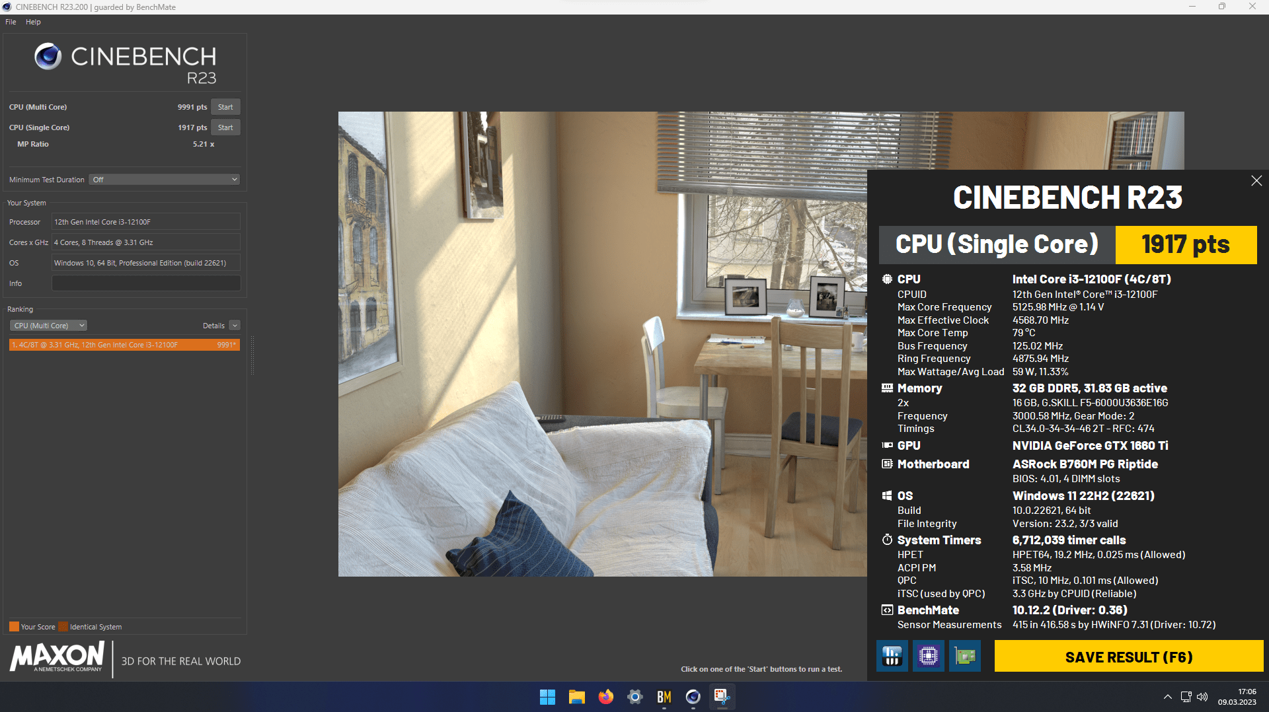Click the Motherboard section icon

click(x=887, y=464)
